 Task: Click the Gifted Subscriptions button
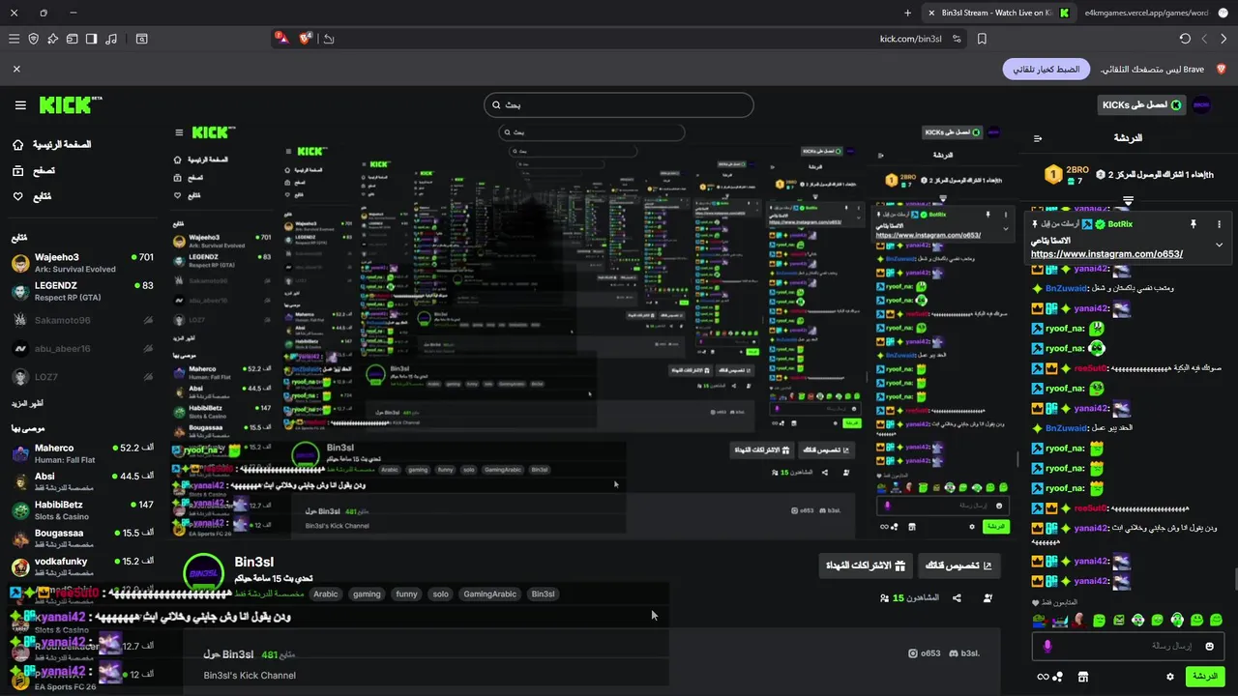[865, 565]
